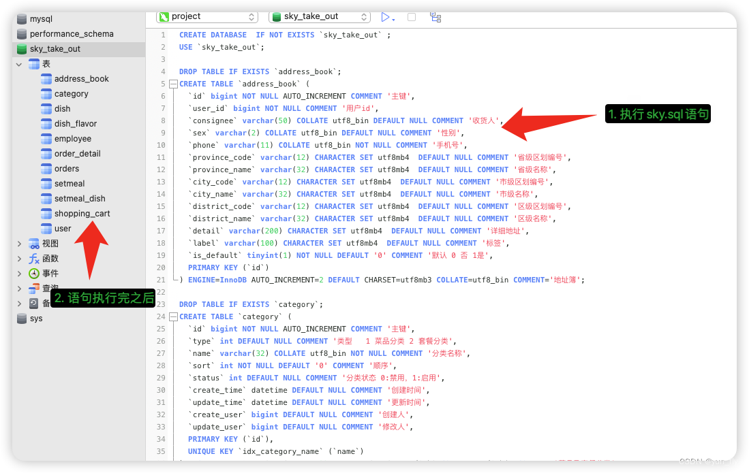Click the address_book table icon
The image size is (749, 473).
pyautogui.click(x=46, y=79)
